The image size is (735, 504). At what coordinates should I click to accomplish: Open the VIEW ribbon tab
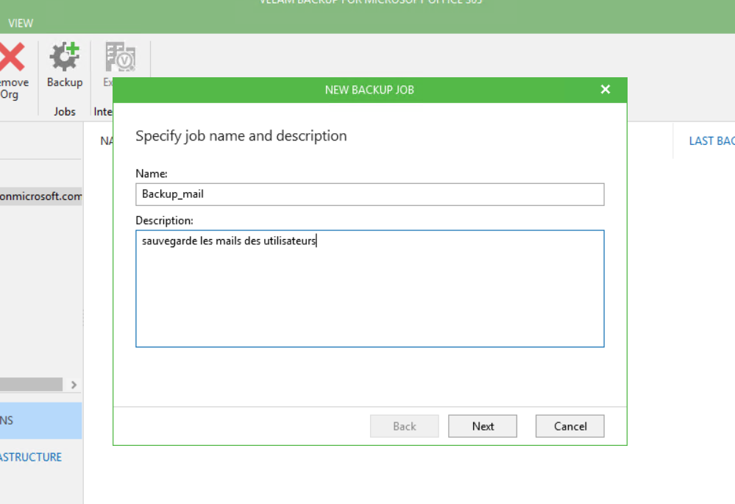[21, 23]
